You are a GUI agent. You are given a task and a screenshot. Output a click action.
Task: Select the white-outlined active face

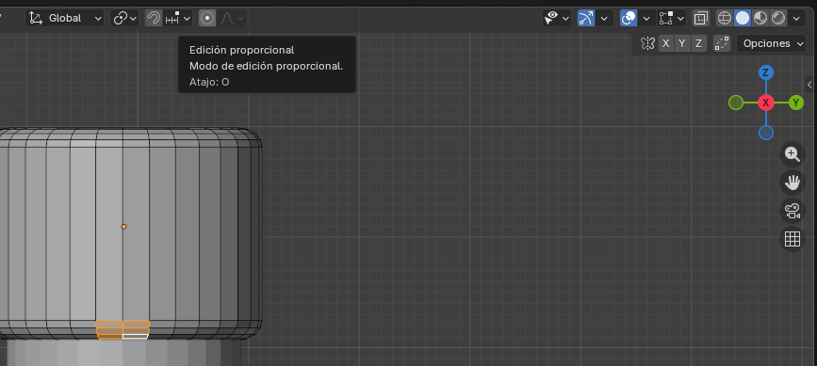click(136, 337)
